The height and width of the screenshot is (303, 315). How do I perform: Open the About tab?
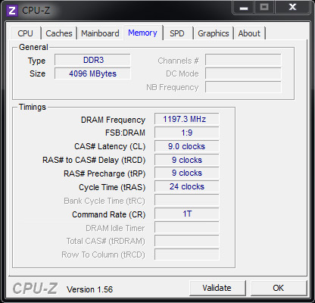point(249,33)
